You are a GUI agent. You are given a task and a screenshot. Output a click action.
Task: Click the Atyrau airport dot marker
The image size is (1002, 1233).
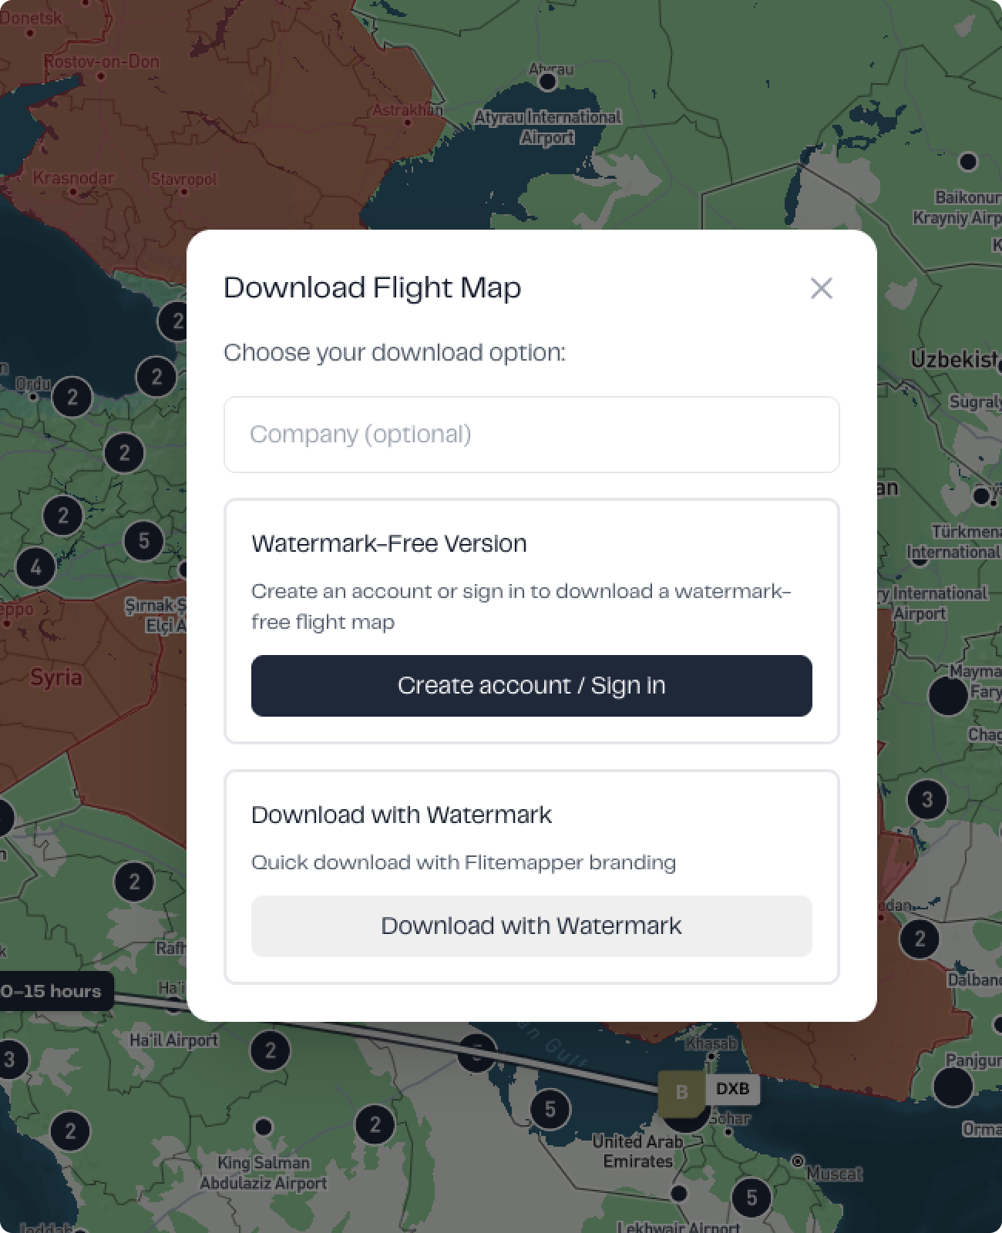point(548,82)
